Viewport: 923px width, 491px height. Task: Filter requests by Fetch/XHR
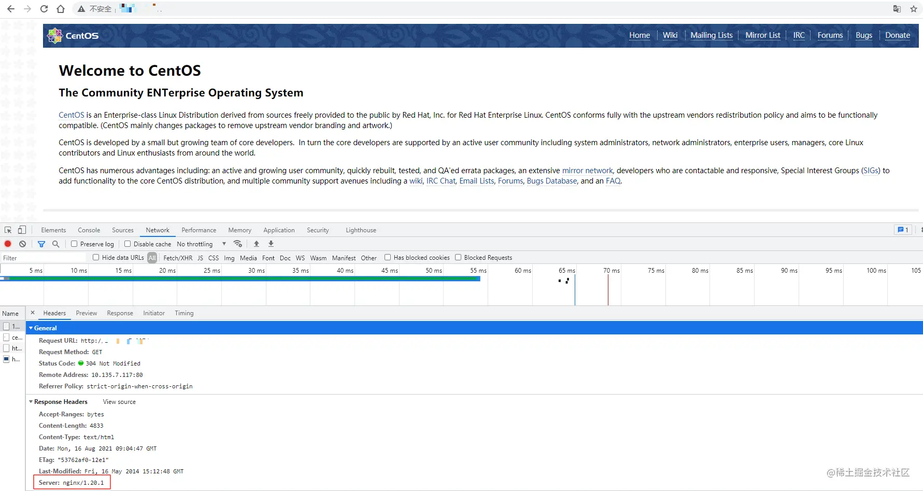click(x=178, y=258)
